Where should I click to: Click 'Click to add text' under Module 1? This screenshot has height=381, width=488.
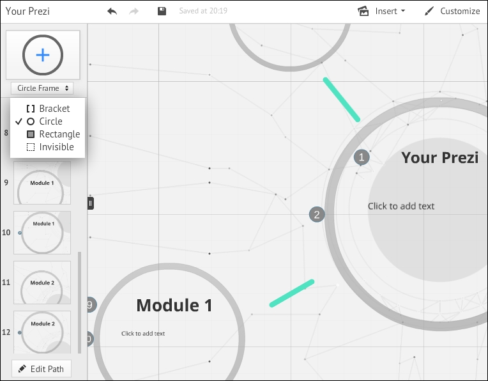click(143, 333)
